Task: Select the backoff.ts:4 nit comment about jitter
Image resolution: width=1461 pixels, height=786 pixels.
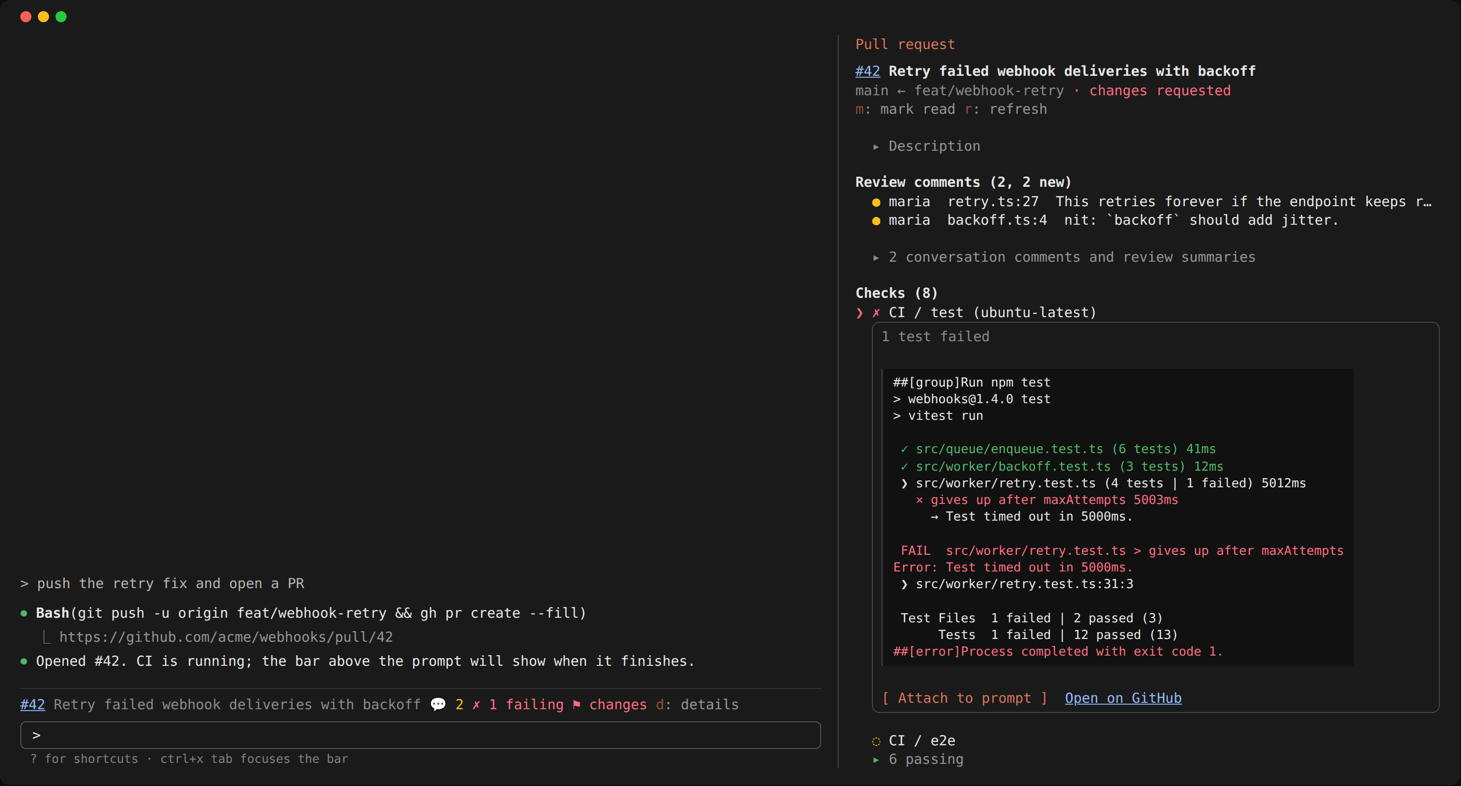Action: click(x=1105, y=221)
